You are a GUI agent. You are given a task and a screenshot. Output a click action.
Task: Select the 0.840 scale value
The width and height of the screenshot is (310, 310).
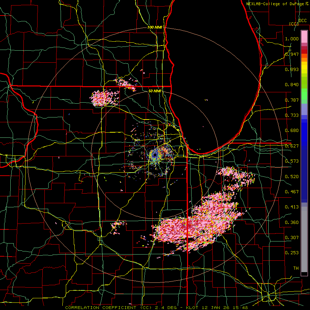pos(292,85)
